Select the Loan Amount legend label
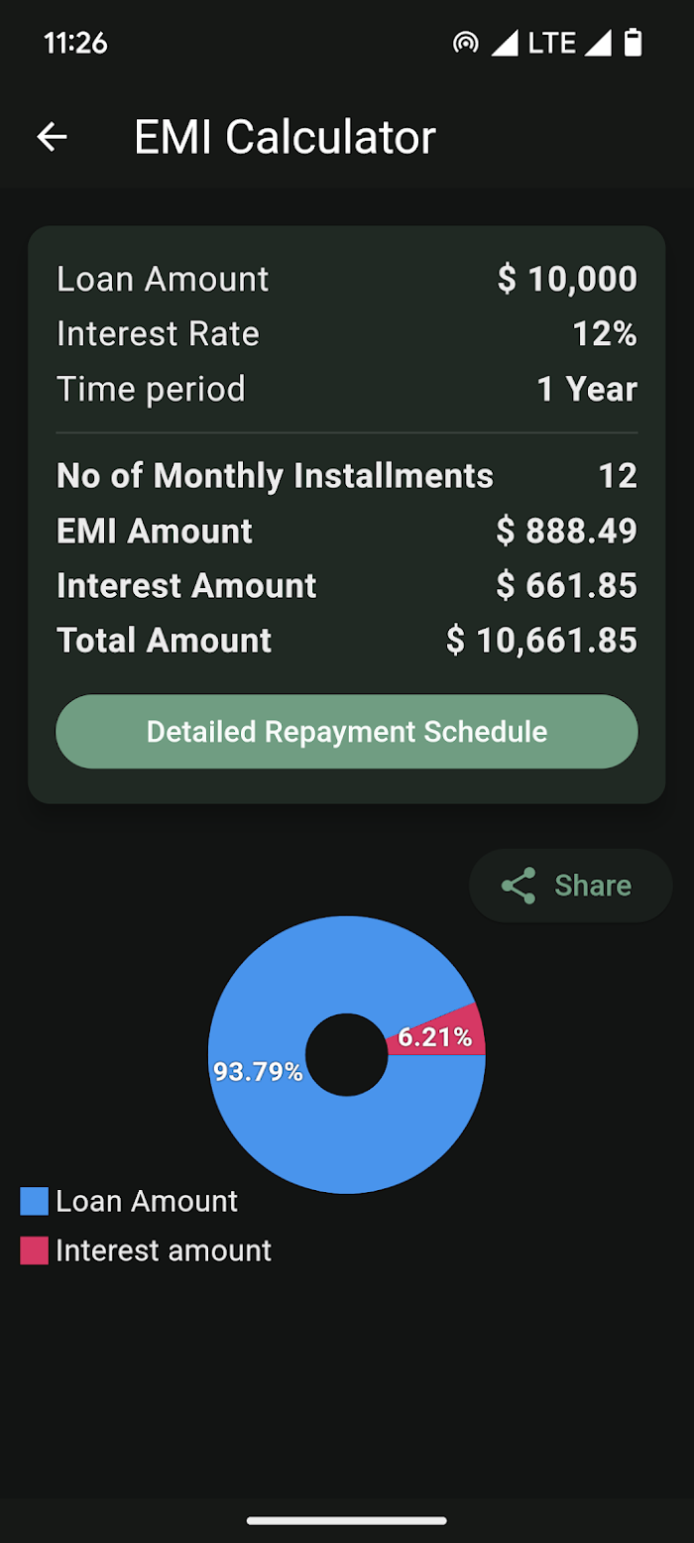 147,1202
